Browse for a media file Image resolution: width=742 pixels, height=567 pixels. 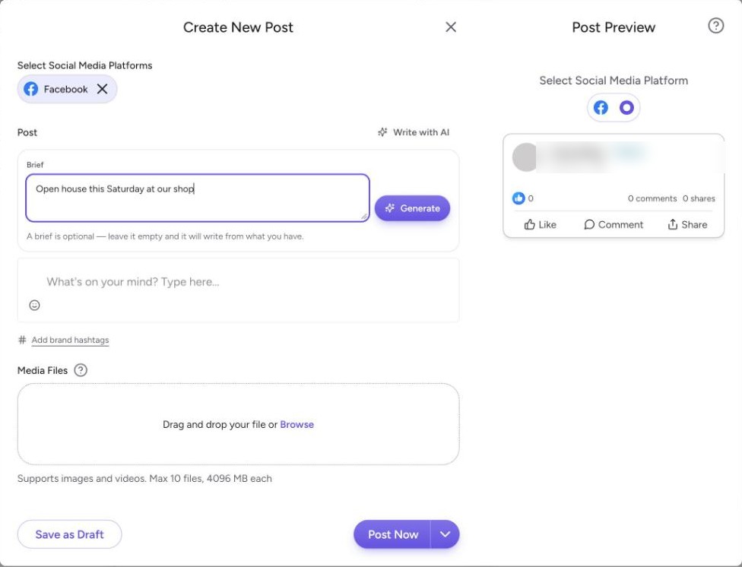coord(296,425)
